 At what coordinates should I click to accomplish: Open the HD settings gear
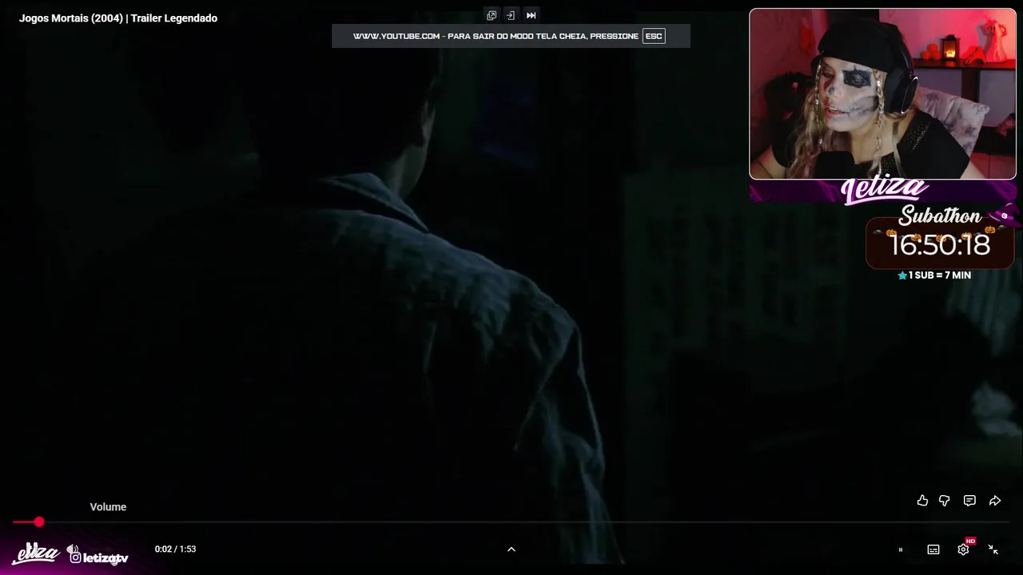pyautogui.click(x=964, y=549)
